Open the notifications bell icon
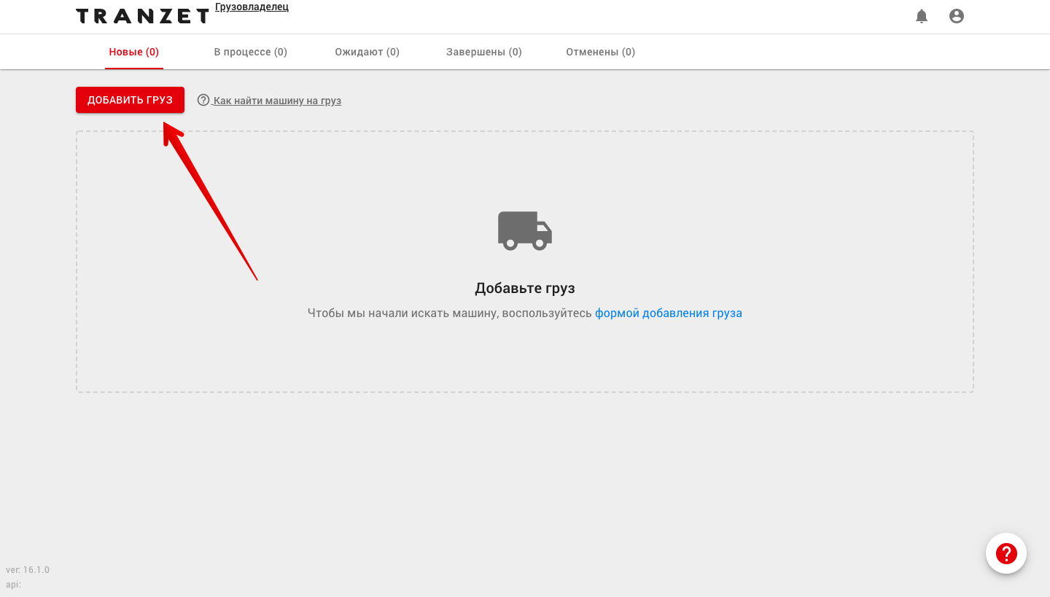 (922, 16)
